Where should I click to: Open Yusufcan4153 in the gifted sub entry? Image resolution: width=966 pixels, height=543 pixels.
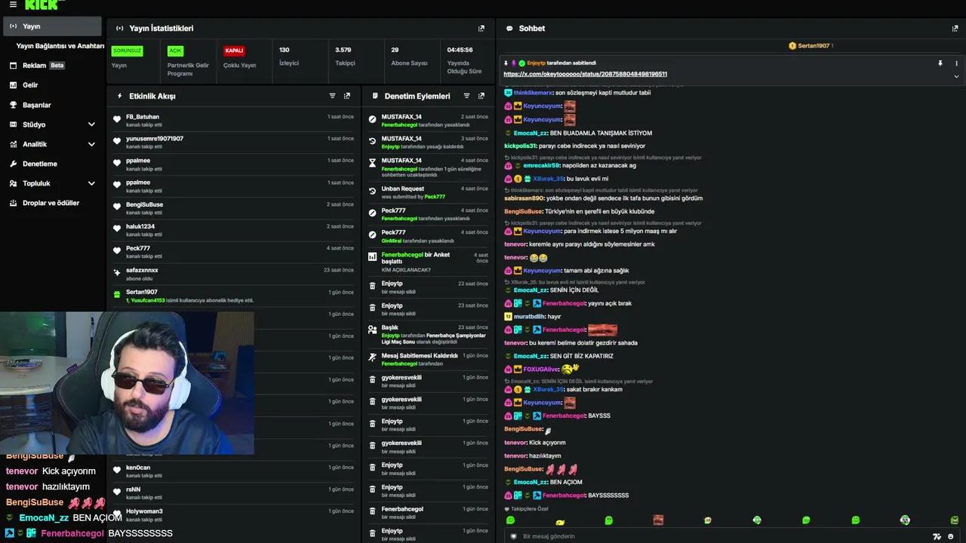click(x=148, y=300)
